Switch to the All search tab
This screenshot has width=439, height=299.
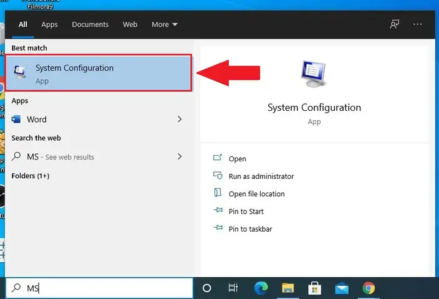click(x=23, y=24)
